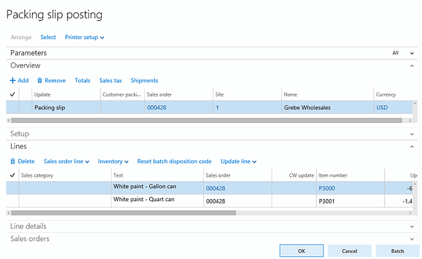The height and width of the screenshot is (259, 422).
Task: Click the Delete trash icon in Lines
Action: [12, 161]
